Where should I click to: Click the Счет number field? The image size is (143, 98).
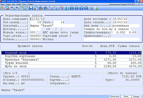tap(59, 22)
